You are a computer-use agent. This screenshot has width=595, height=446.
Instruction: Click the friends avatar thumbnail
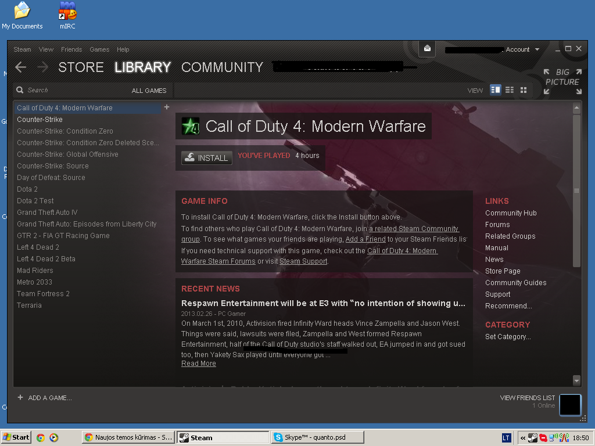[570, 405]
